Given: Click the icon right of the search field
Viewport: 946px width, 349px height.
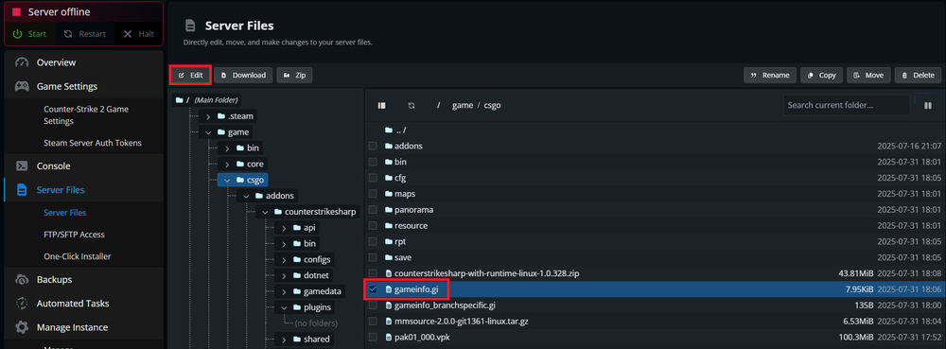Looking at the screenshot, I should point(928,106).
